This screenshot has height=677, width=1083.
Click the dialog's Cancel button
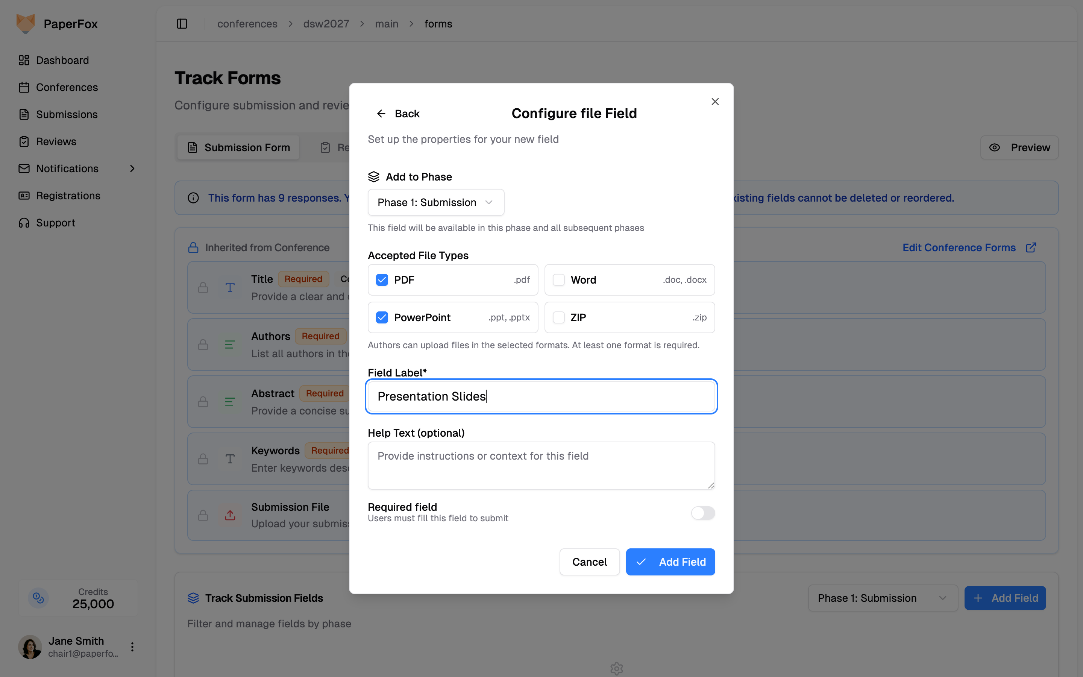coord(589,562)
